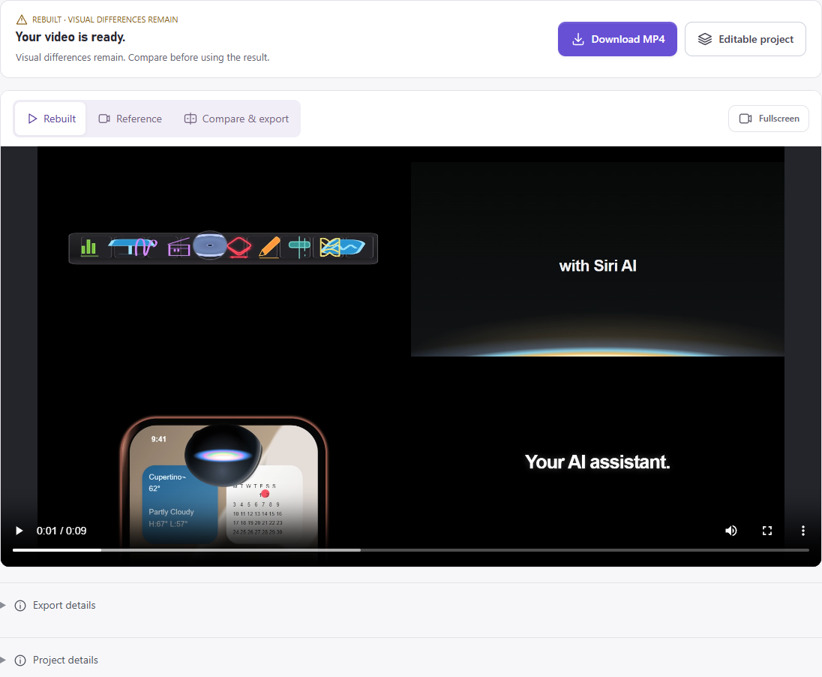822x677 pixels.
Task: Click the green bar chart icon in video
Action: (x=89, y=247)
